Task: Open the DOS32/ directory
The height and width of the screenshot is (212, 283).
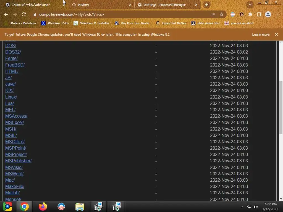Action: pos(13,52)
